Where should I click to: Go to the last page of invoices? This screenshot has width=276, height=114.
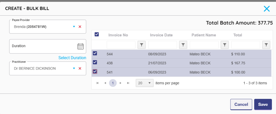[x=128, y=83]
